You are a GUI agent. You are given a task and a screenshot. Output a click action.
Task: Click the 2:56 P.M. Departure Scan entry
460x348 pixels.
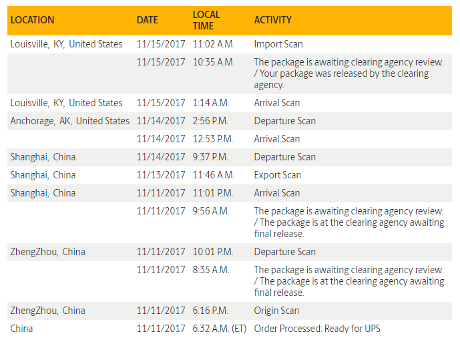284,121
